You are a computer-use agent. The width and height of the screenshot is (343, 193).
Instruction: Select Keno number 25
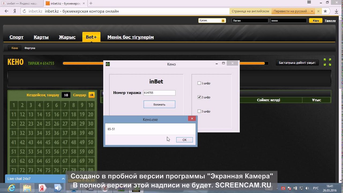coord(48,124)
